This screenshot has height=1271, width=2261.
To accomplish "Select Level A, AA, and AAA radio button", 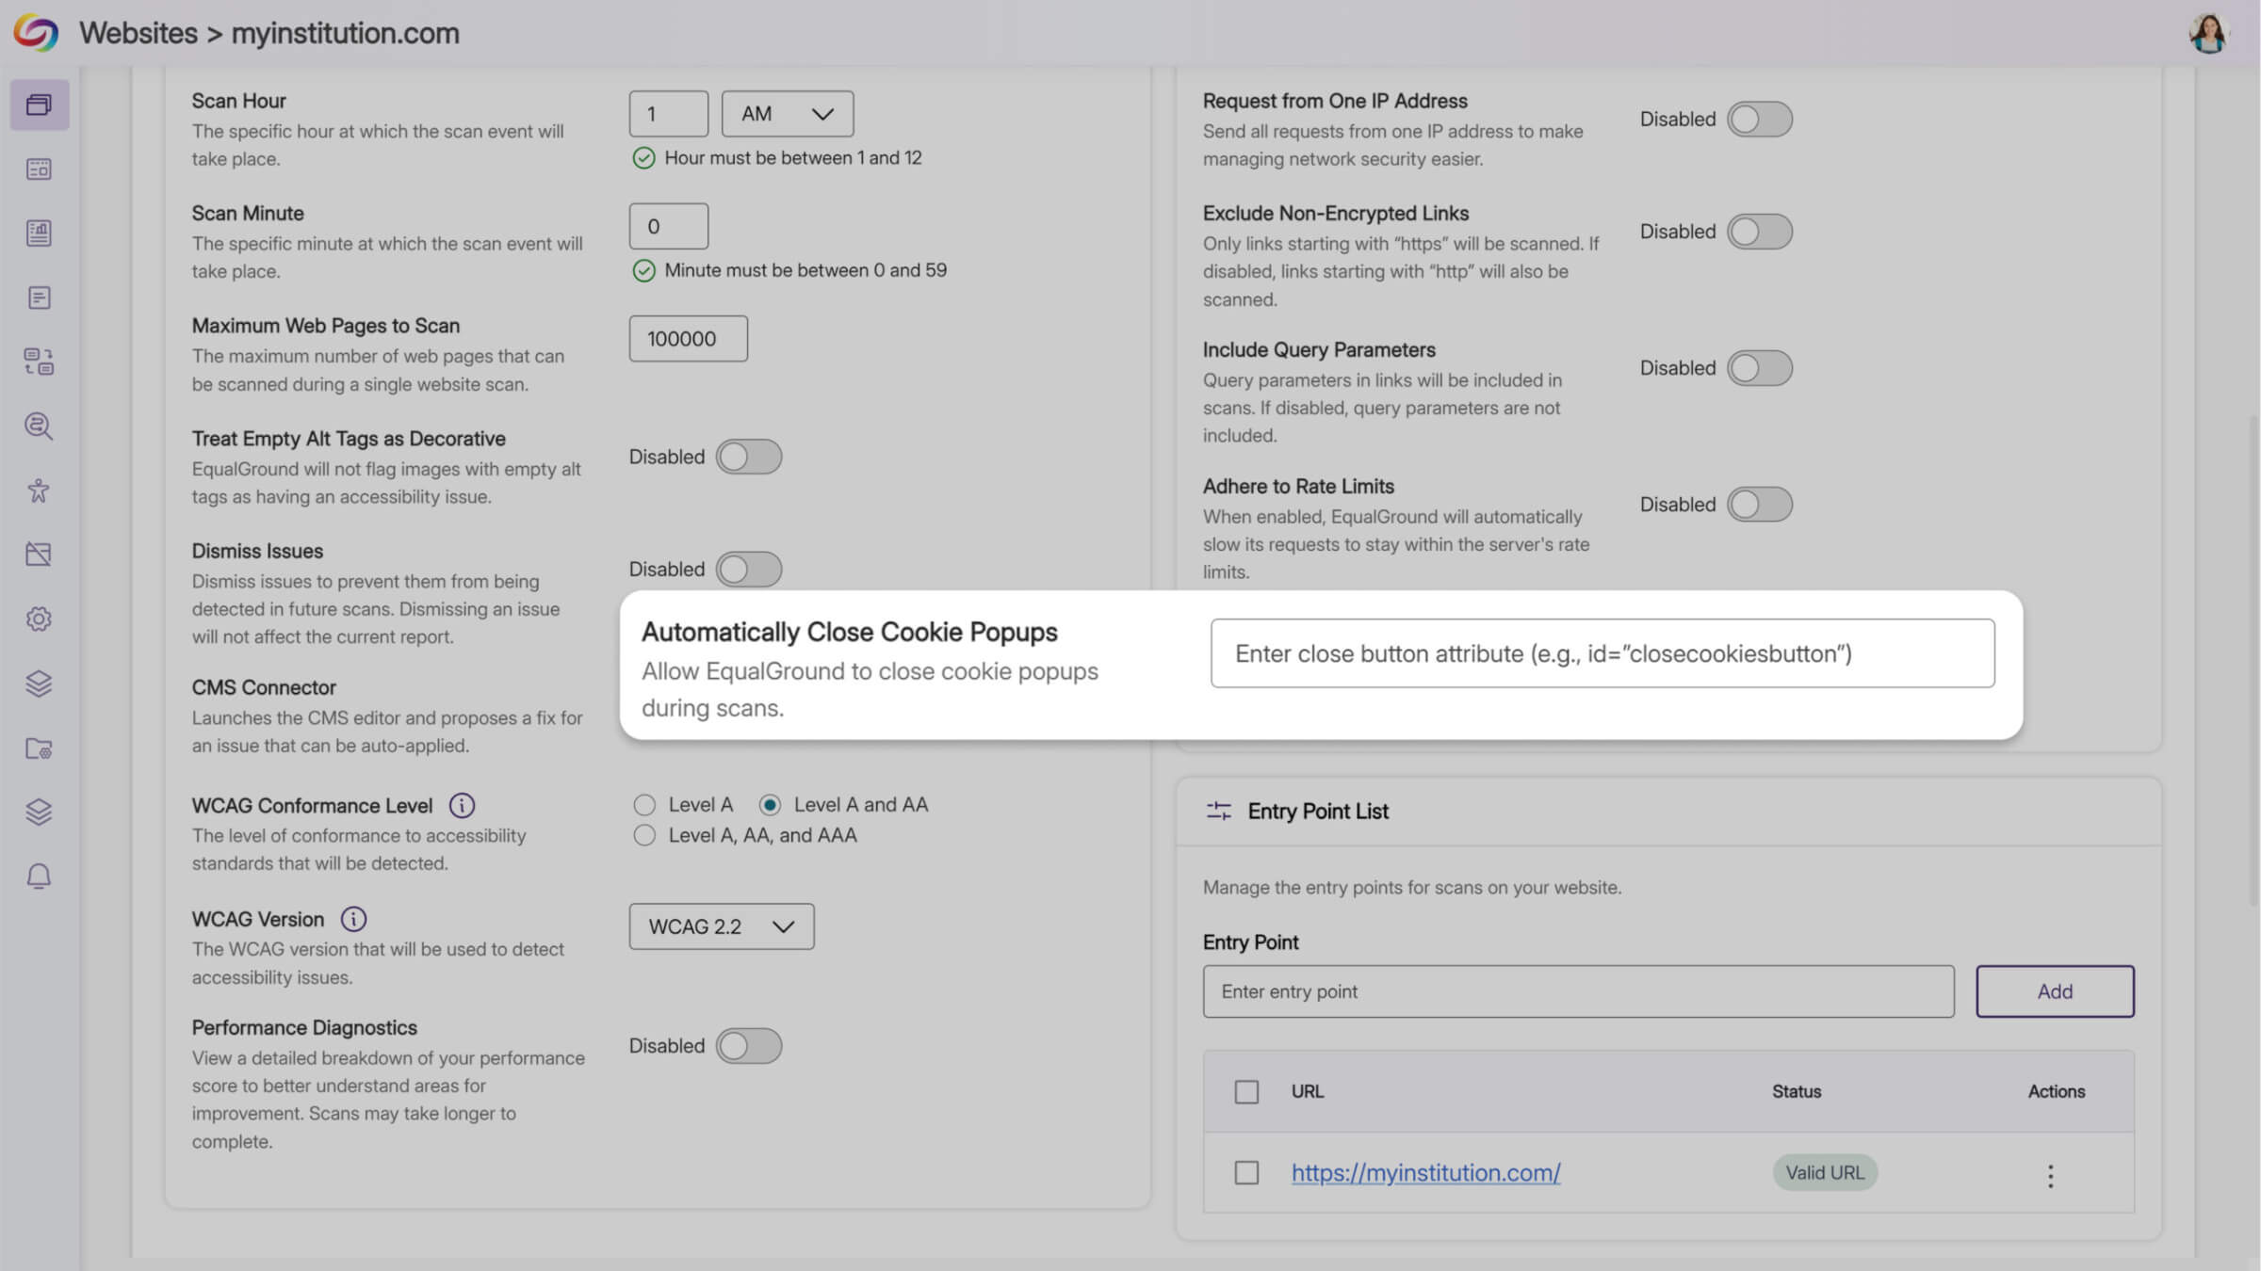I will tap(644, 835).
